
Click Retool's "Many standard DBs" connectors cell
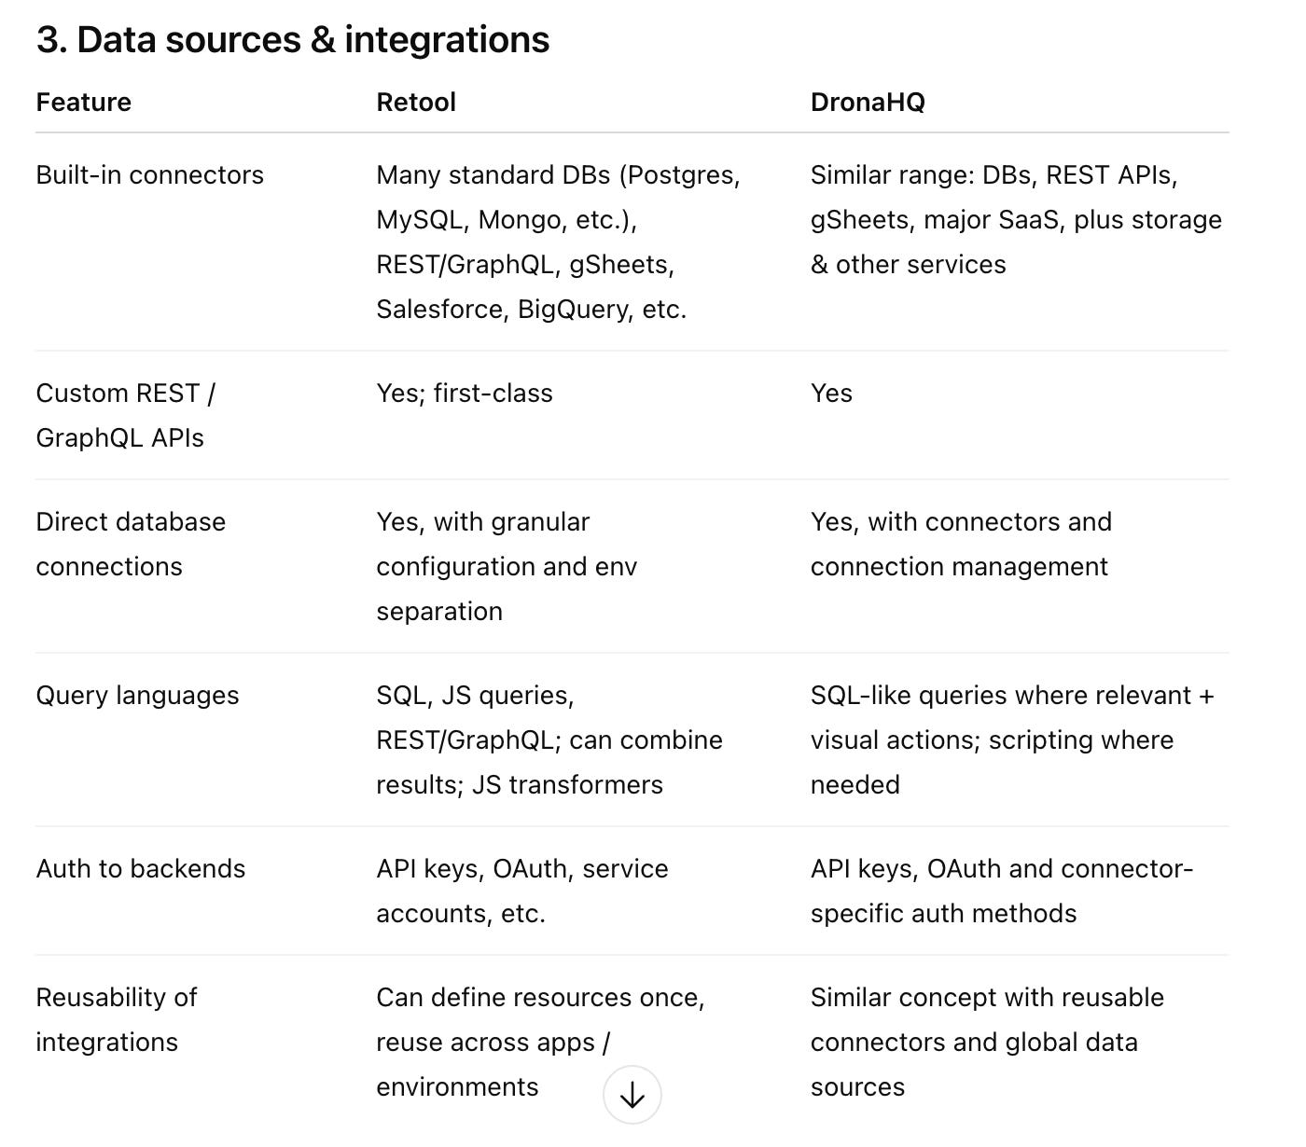tap(558, 242)
